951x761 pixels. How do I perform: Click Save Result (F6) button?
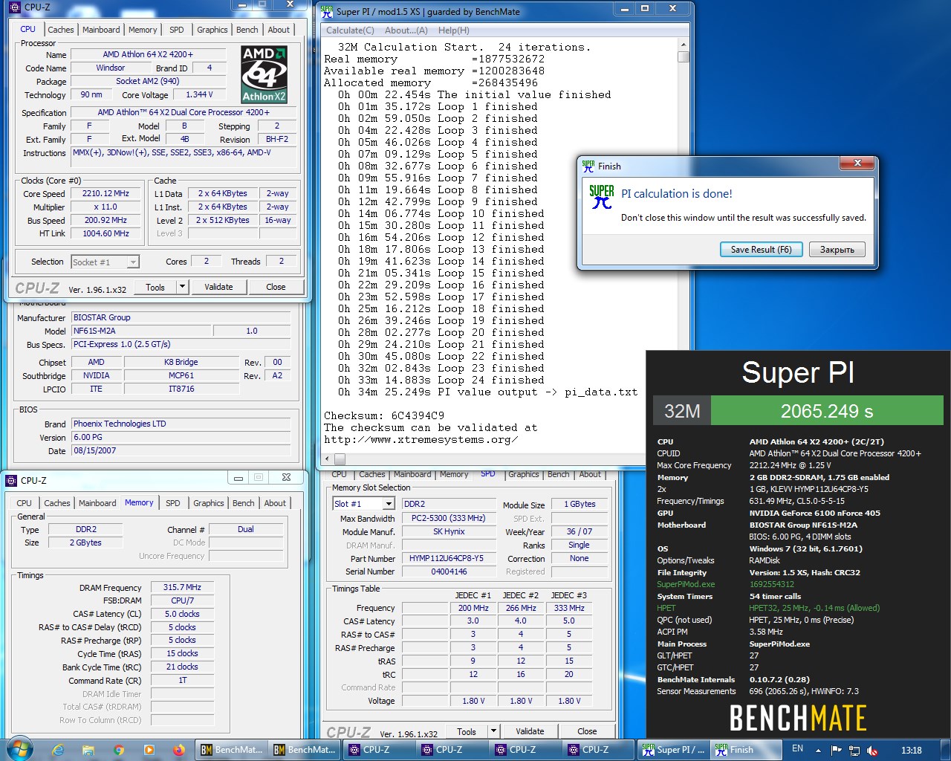click(x=761, y=250)
